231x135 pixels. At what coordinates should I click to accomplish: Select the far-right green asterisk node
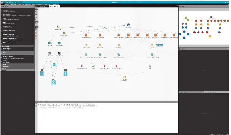[150, 66]
